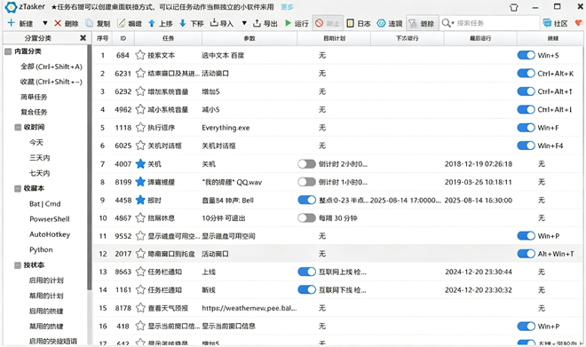Select the weather URL parameter cell
The image size is (586, 347).
point(249,308)
